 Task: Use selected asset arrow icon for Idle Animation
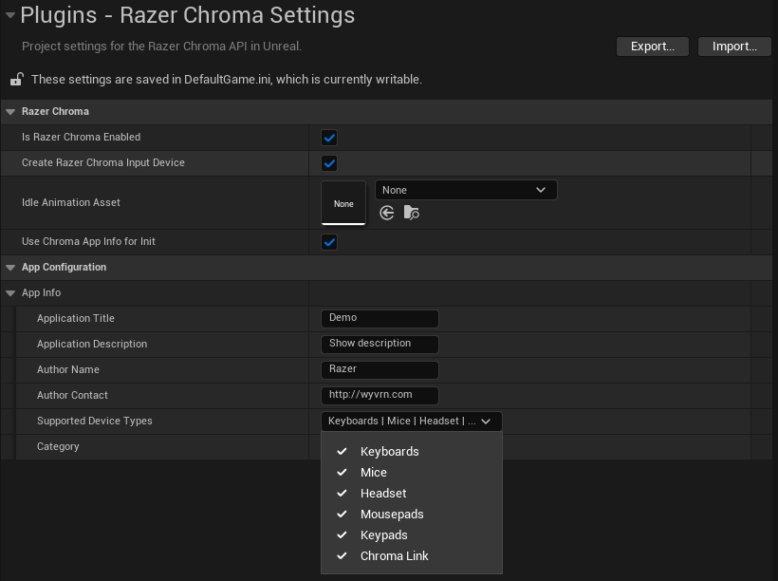point(387,214)
